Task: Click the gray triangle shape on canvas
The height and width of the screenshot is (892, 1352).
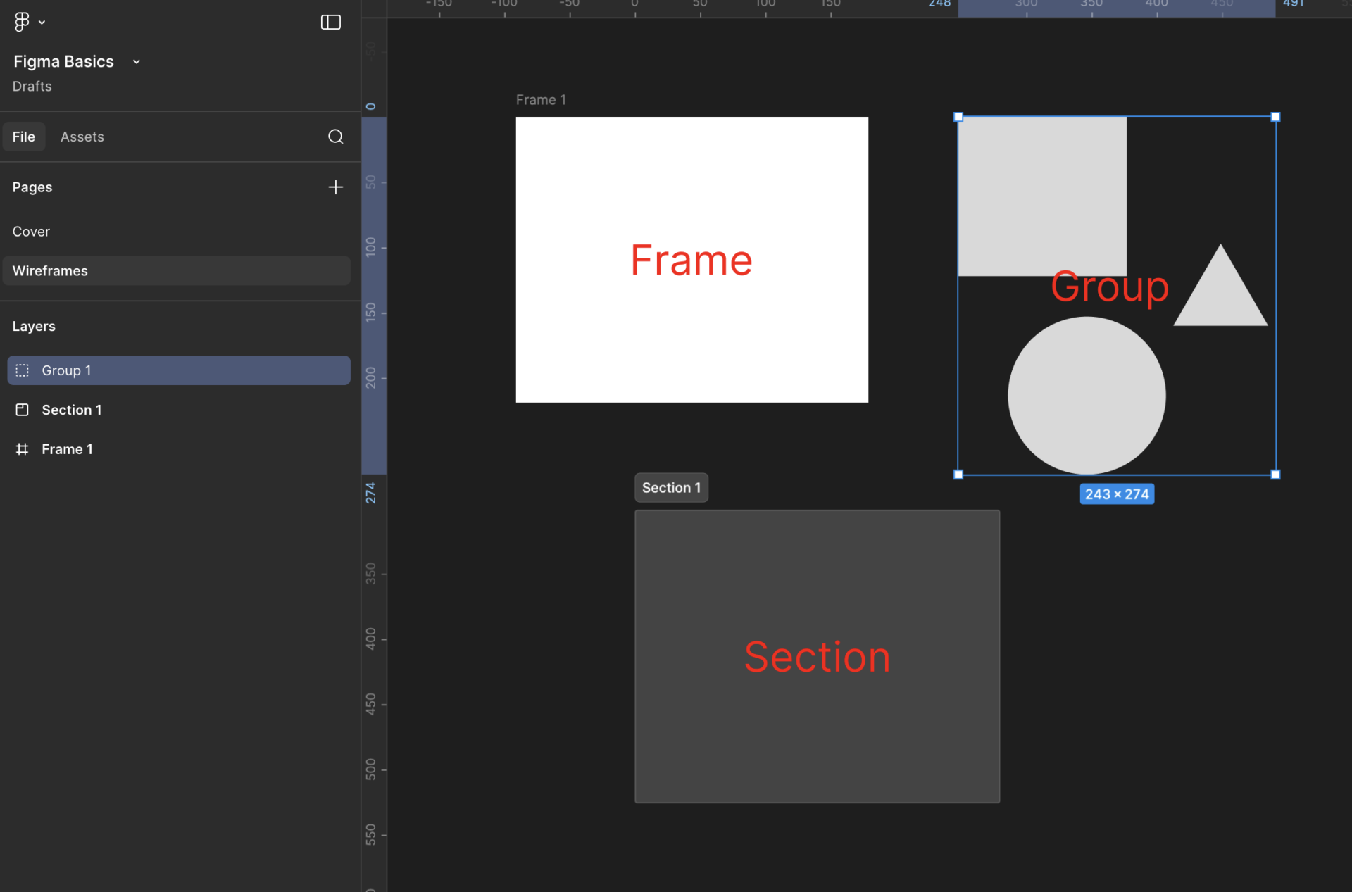Action: 1221,299
